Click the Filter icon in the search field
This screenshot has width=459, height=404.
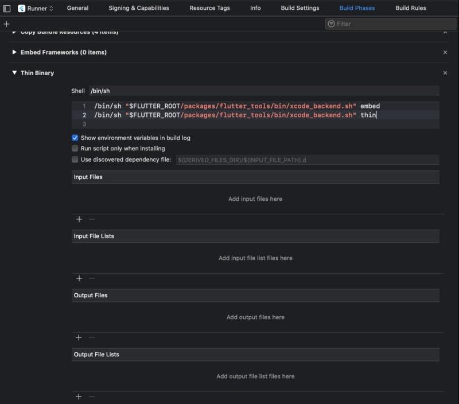coord(331,24)
